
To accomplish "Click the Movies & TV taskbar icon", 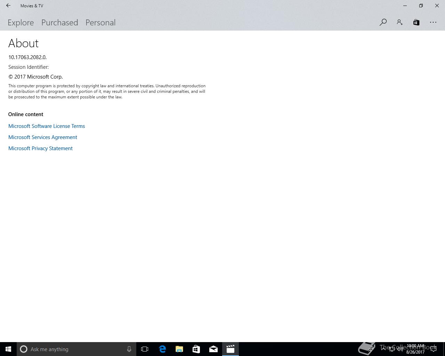I will coord(230,349).
